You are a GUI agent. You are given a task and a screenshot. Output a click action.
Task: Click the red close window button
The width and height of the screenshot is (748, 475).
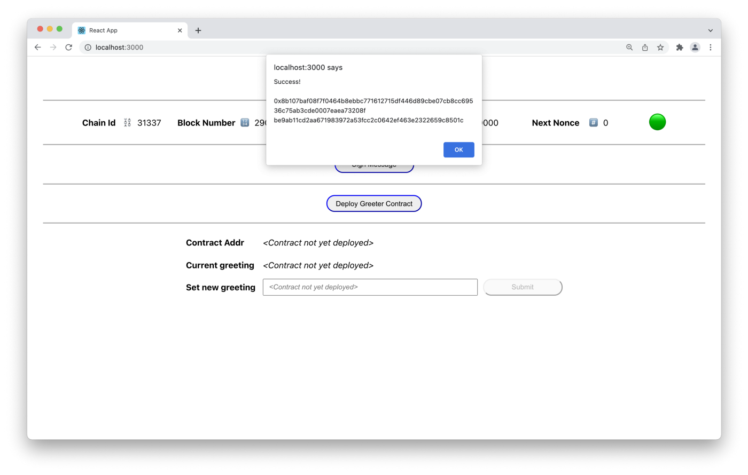[x=40, y=29]
